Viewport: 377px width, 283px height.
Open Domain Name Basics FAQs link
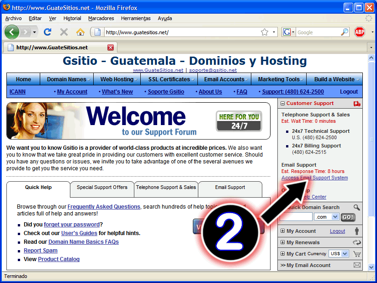coord(84,241)
